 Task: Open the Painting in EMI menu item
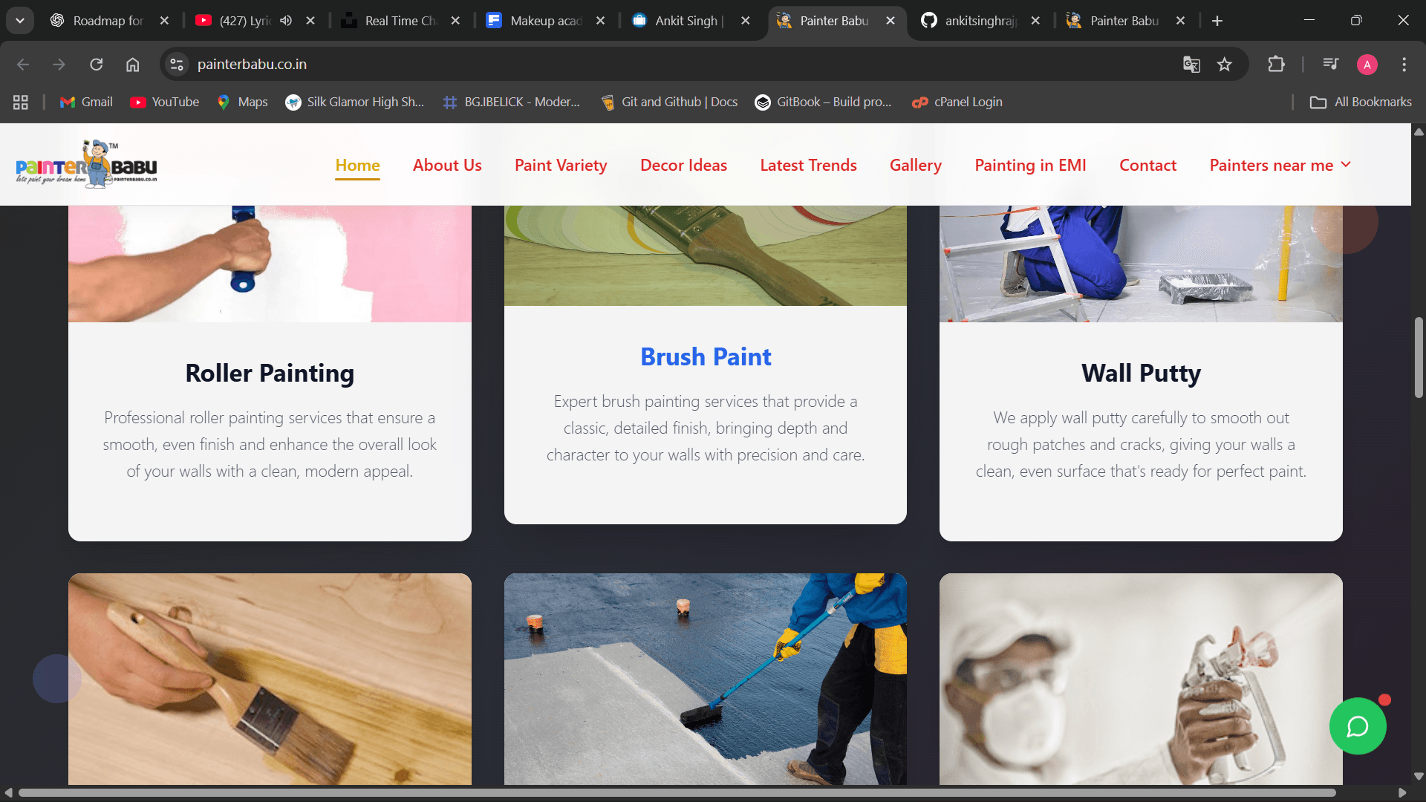[x=1030, y=165]
